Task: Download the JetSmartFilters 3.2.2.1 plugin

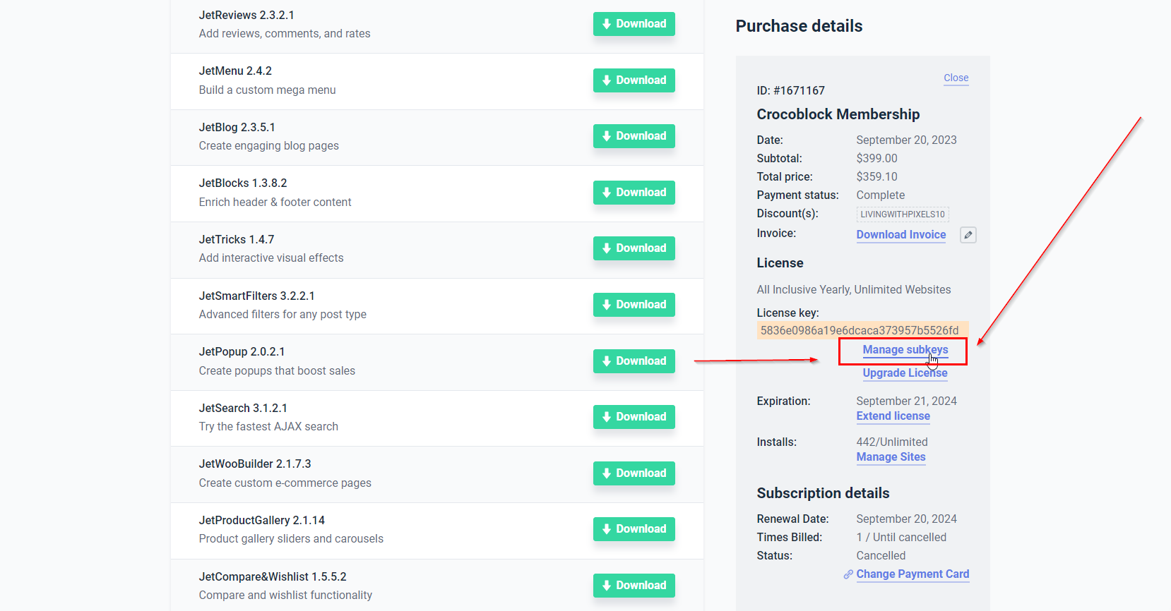Action: [x=634, y=305]
